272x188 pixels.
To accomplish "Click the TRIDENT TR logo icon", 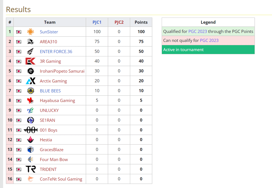I will 30,169.
